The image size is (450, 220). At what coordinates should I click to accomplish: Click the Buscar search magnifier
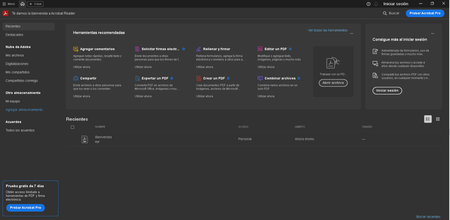[385, 13]
